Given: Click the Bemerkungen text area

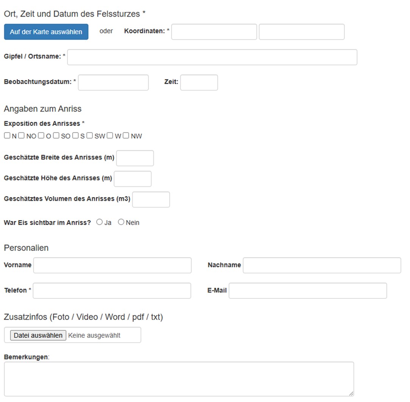Looking at the screenshot, I should coord(179,379).
